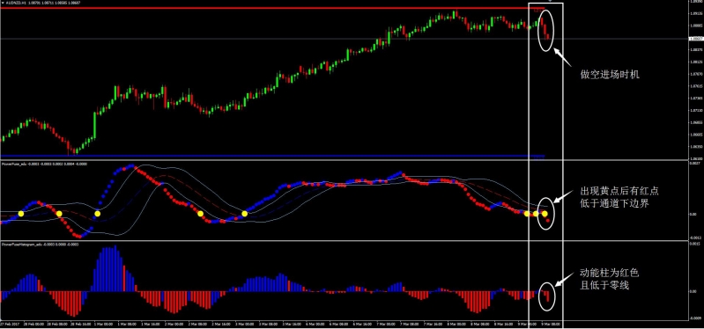Viewport: 704px width, 329px height.
Task: Click the current price tag on price scale
Action: pos(695,39)
